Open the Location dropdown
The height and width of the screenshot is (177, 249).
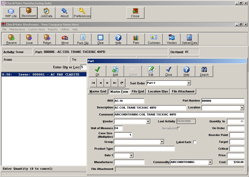(242, 108)
